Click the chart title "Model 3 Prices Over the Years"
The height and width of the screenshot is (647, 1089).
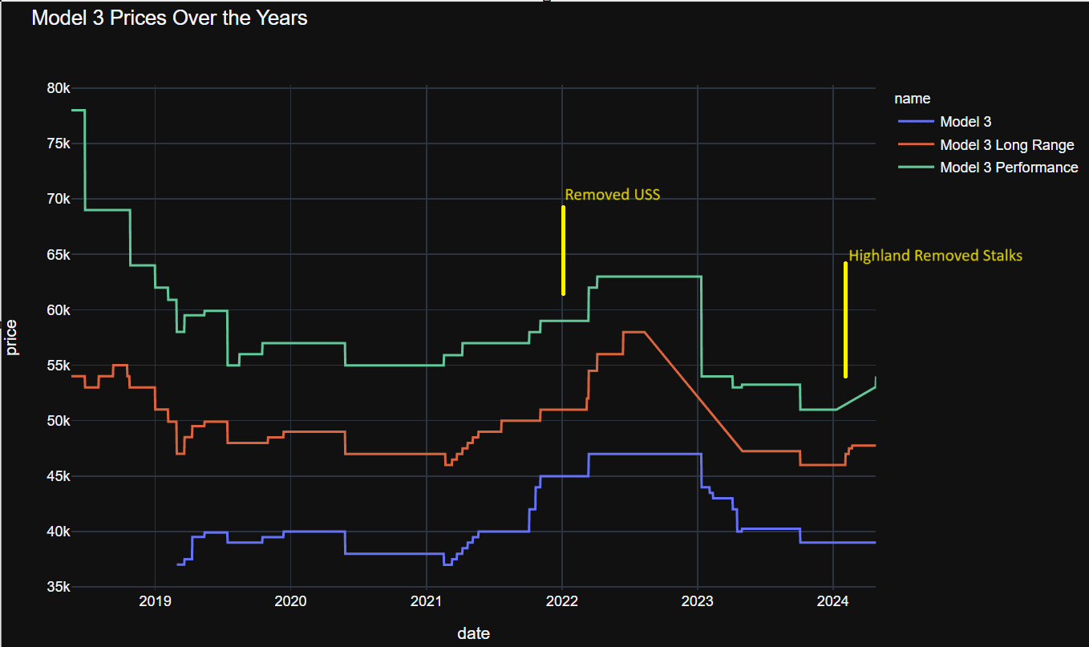pos(169,18)
